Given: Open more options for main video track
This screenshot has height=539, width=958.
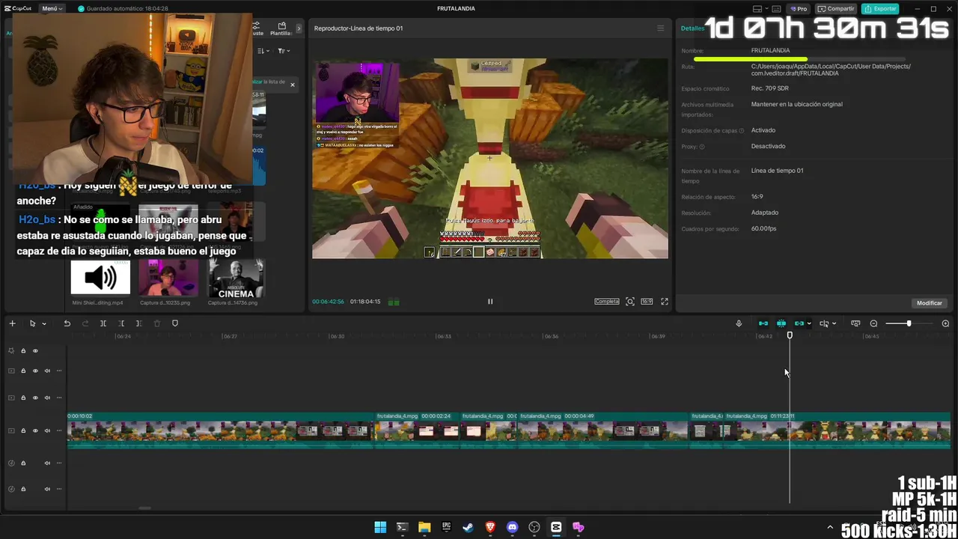Looking at the screenshot, I should point(59,430).
